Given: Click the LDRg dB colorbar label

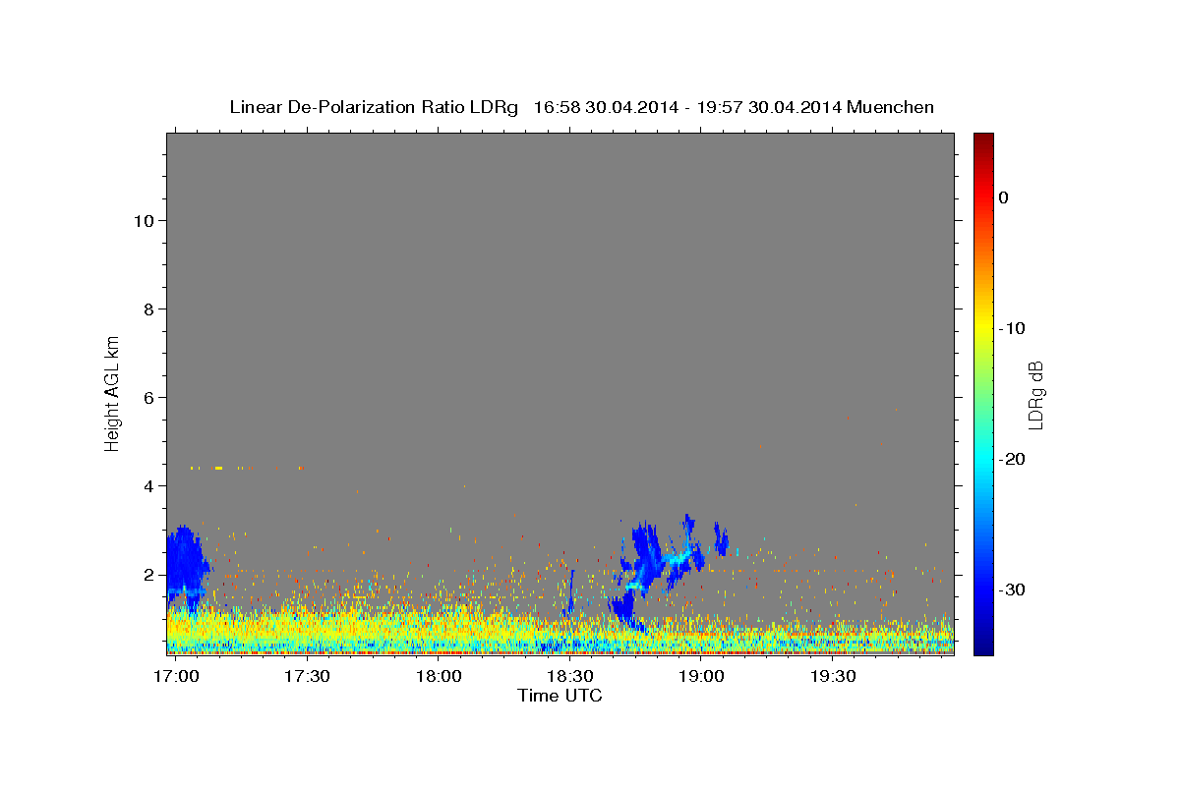Looking at the screenshot, I should click(x=1035, y=395).
